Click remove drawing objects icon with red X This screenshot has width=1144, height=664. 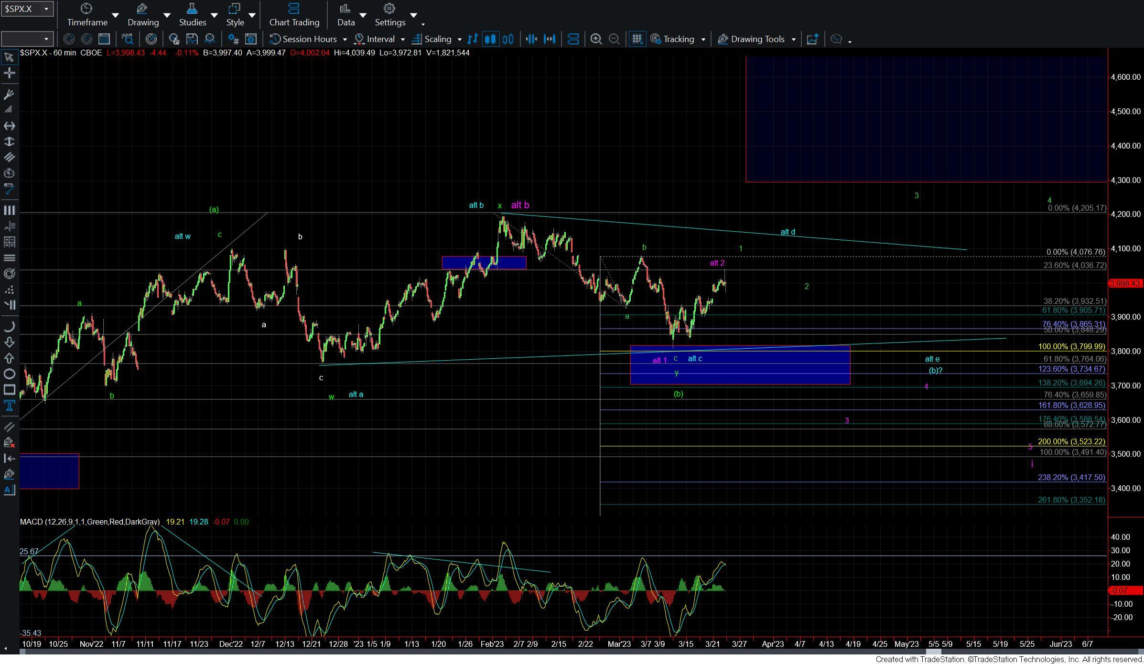pos(9,442)
